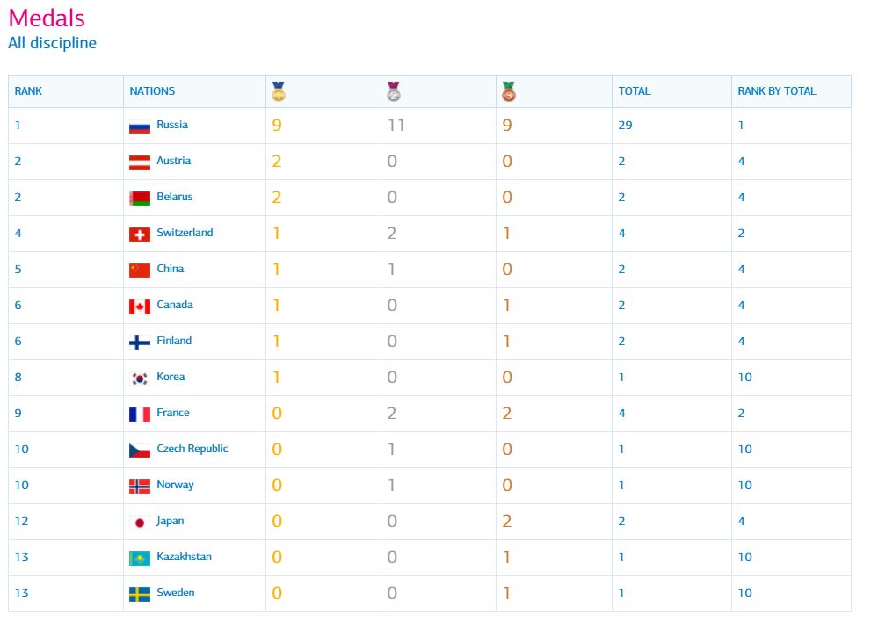871x626 pixels.
Task: Sort by the RANK column header
Action: 28,91
